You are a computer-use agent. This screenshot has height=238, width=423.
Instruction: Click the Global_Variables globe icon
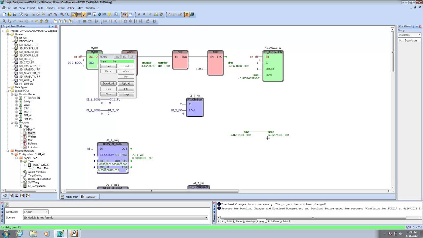[25, 172]
